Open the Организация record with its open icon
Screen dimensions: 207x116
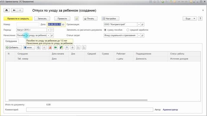pyautogui.click(x=142, y=24)
